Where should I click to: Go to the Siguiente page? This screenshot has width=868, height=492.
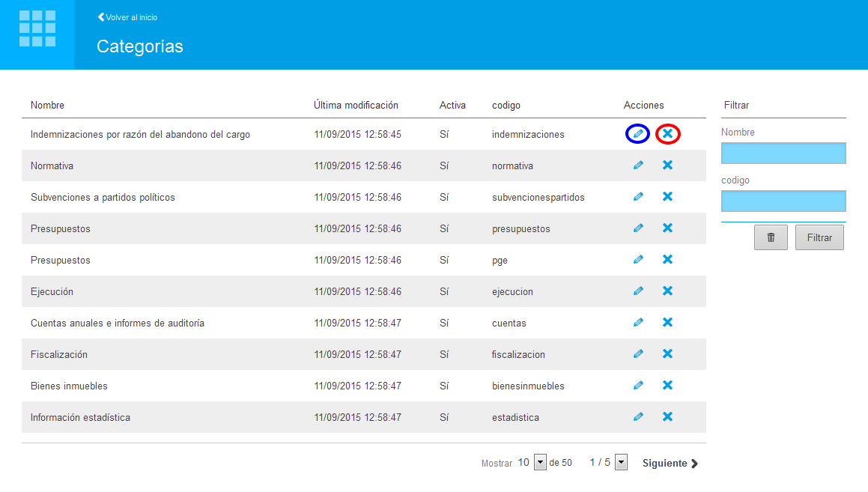tap(670, 464)
